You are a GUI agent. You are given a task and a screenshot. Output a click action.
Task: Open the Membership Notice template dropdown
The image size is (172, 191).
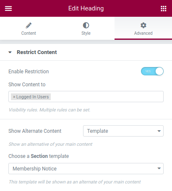(86, 168)
